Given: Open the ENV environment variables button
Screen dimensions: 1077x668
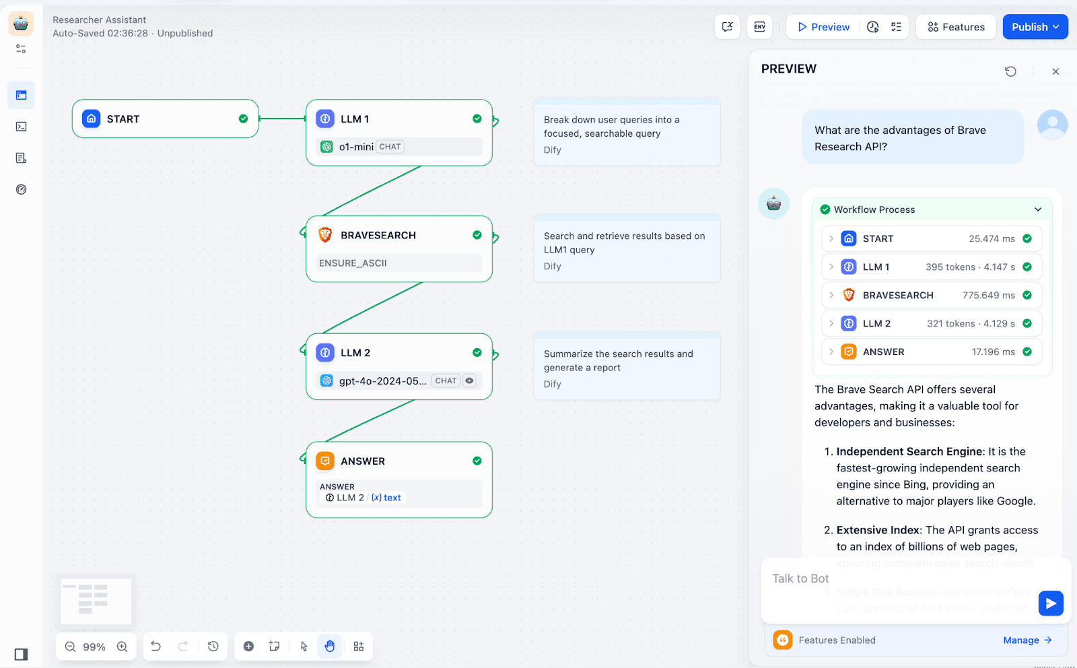Looking at the screenshot, I should (x=760, y=27).
